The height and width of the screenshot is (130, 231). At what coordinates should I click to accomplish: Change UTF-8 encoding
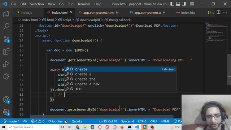142,121
